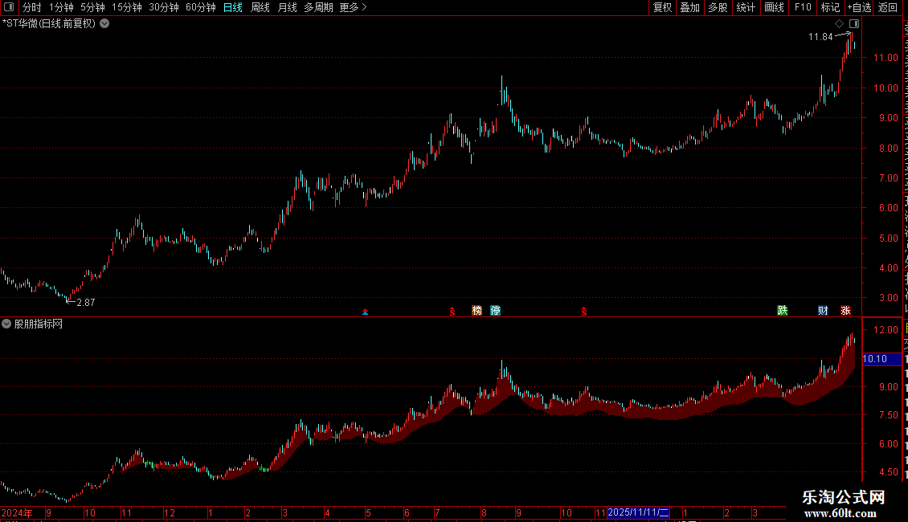
Task: Click the *ST华微(日线.前复权) chart title
Action: [49, 24]
